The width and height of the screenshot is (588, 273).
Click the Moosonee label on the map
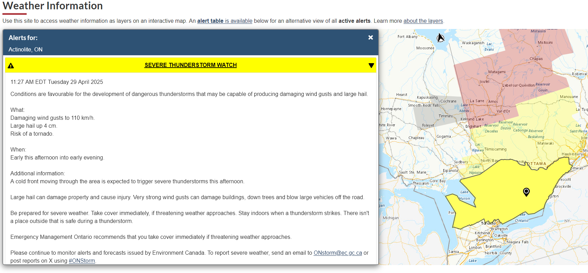(x=425, y=48)
